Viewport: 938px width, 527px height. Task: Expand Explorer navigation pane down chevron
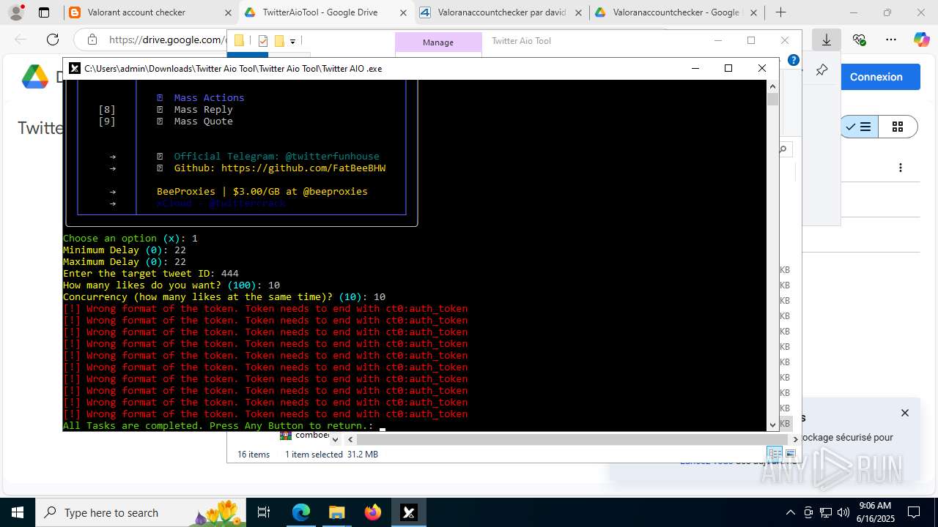point(336,440)
